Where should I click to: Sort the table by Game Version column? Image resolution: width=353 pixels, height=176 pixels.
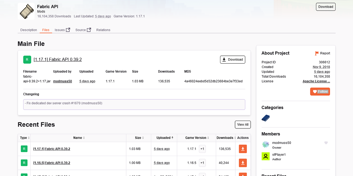pyautogui.click(x=197, y=138)
